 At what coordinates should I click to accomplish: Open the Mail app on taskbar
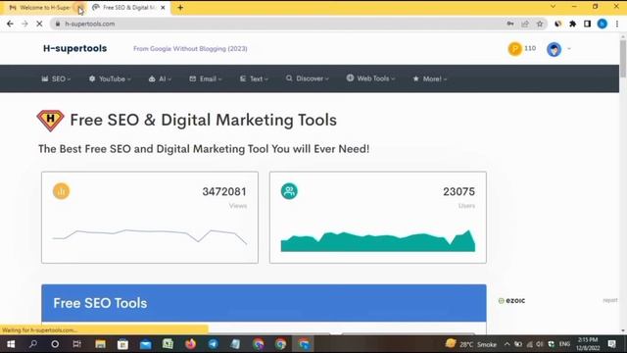point(146,344)
